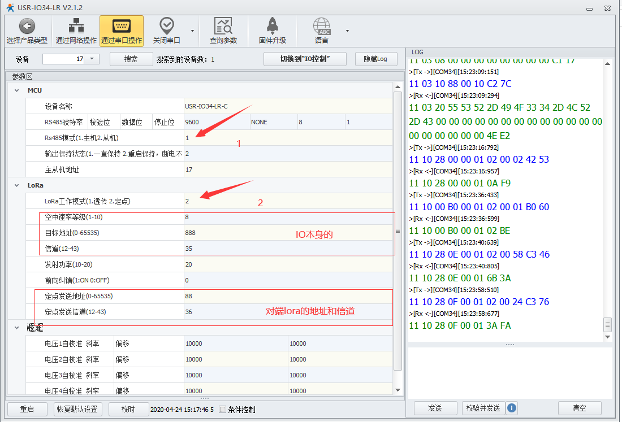Click the app logo in title bar

pyautogui.click(x=10, y=7)
